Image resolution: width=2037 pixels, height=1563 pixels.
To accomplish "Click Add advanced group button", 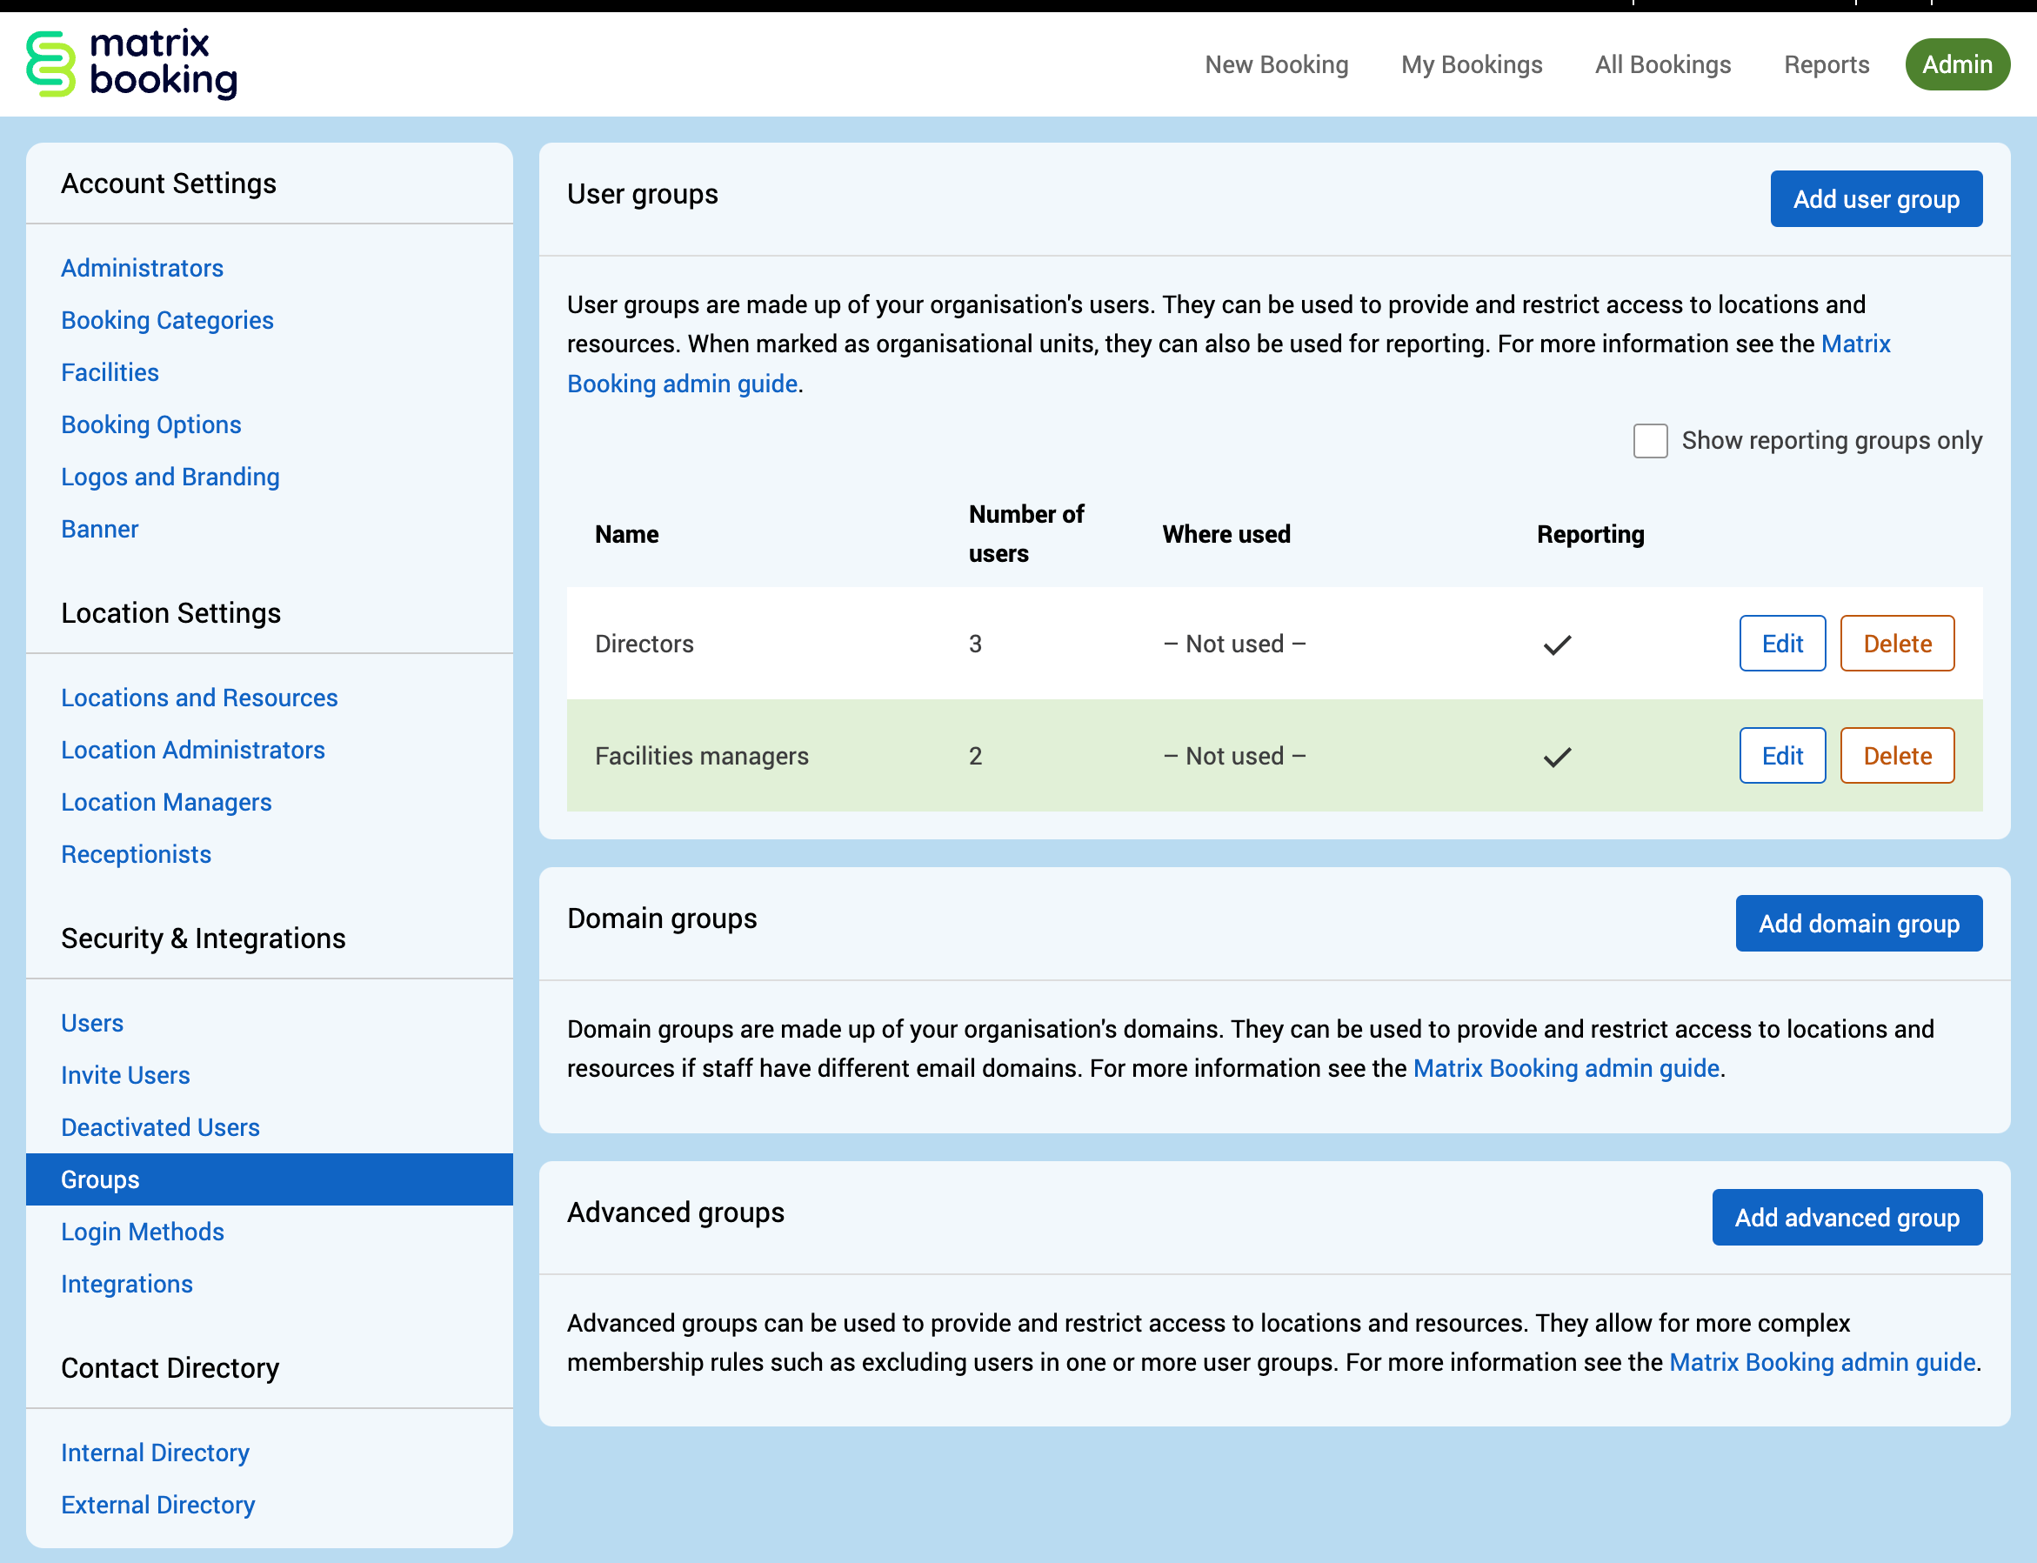I will (x=1847, y=1218).
